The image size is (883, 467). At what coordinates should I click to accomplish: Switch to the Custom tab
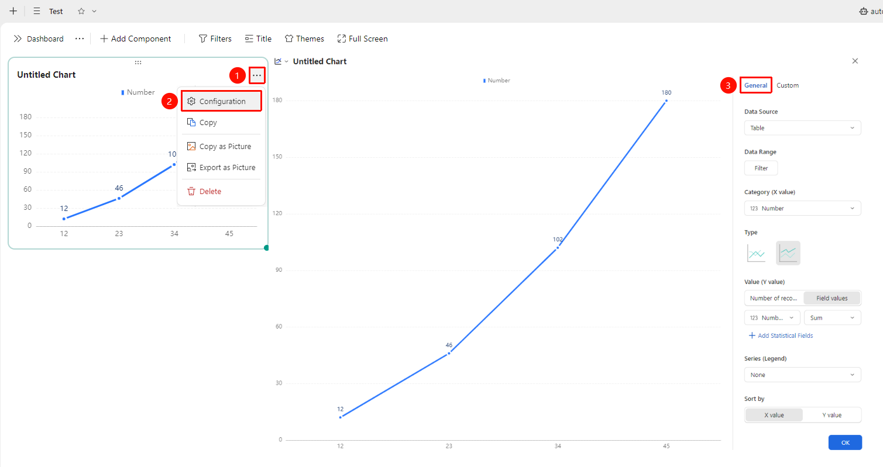[x=788, y=85]
